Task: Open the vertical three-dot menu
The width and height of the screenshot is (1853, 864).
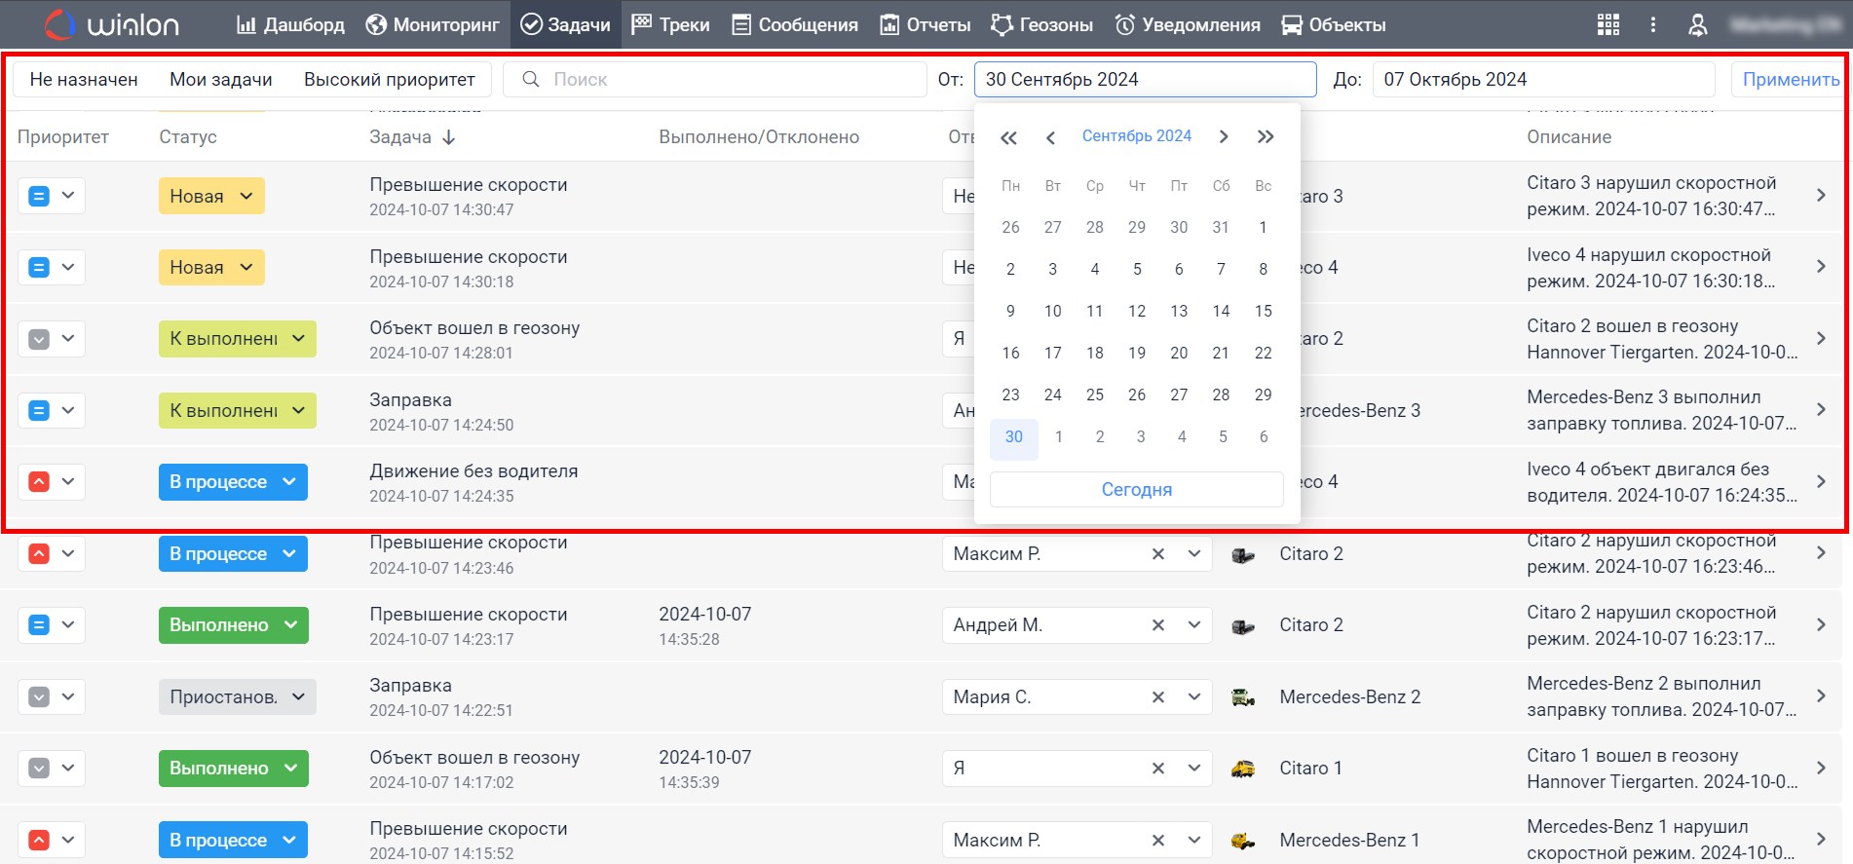Action: (1652, 25)
